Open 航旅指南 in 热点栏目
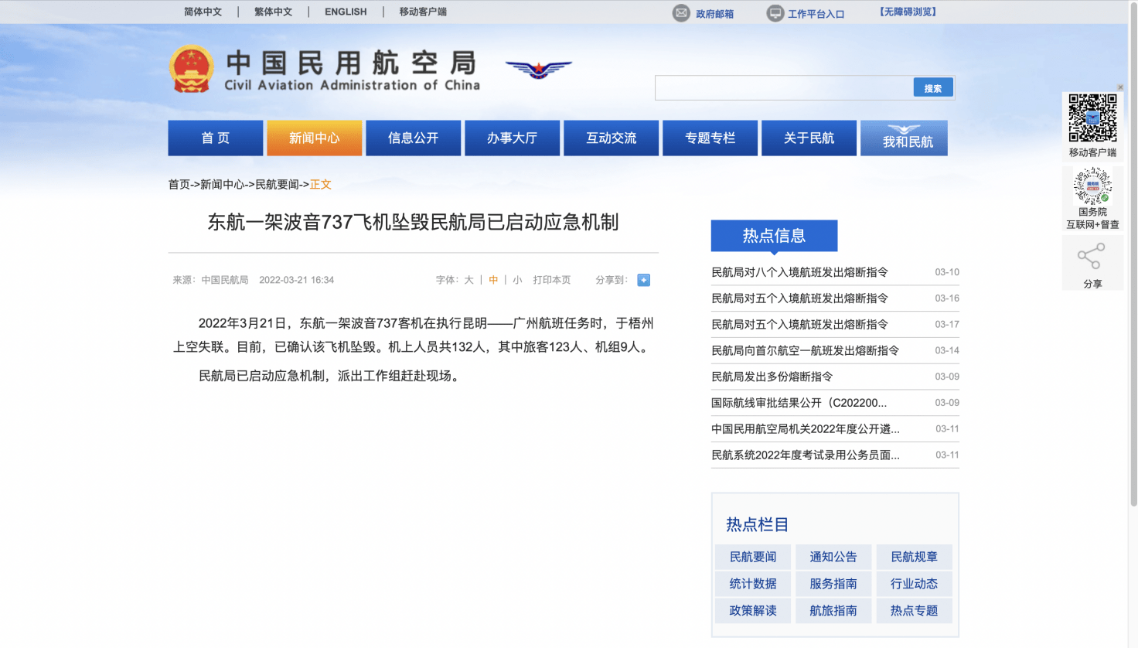The height and width of the screenshot is (648, 1138). click(x=833, y=611)
